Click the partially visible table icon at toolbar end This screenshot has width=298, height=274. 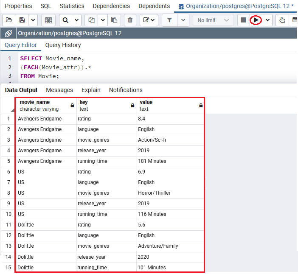tap(294, 20)
